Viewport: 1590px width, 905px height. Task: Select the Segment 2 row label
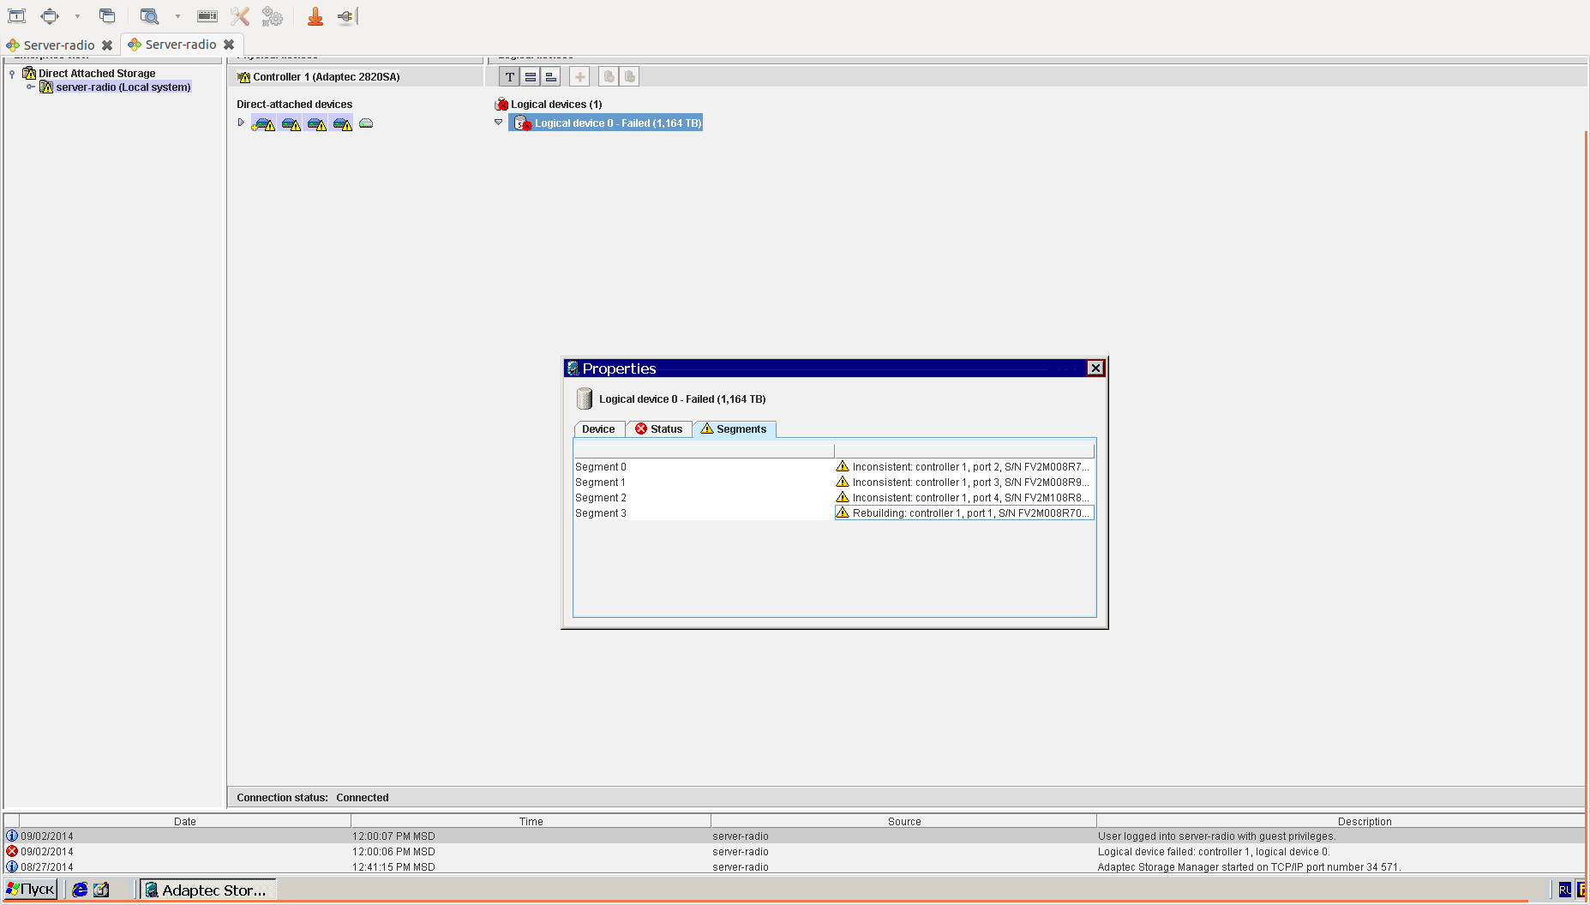[601, 498]
